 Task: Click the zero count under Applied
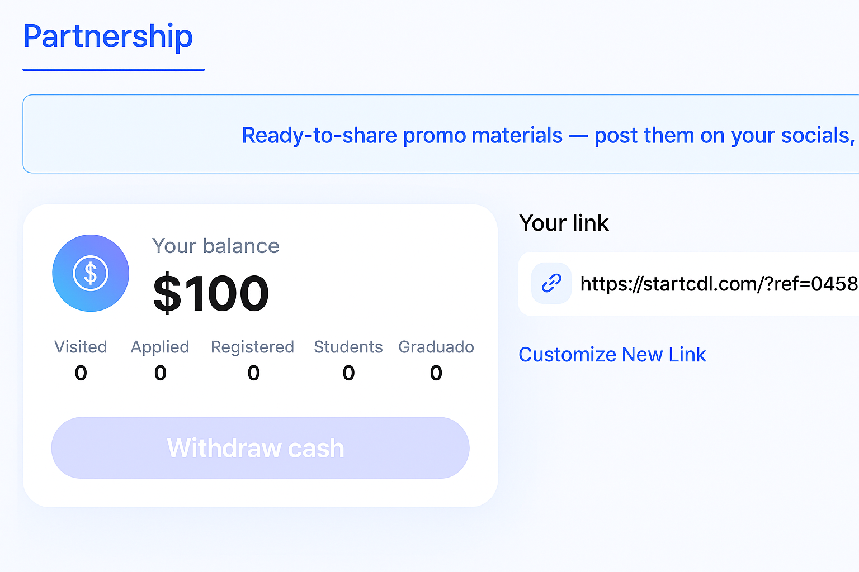(161, 373)
